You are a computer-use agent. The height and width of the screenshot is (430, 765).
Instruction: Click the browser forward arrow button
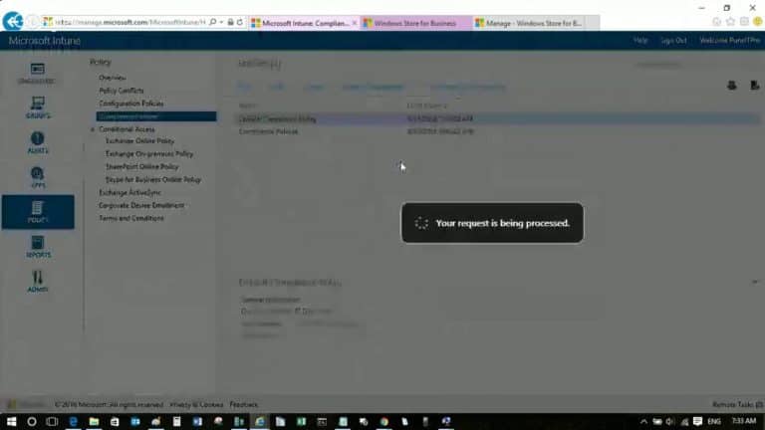33,22
